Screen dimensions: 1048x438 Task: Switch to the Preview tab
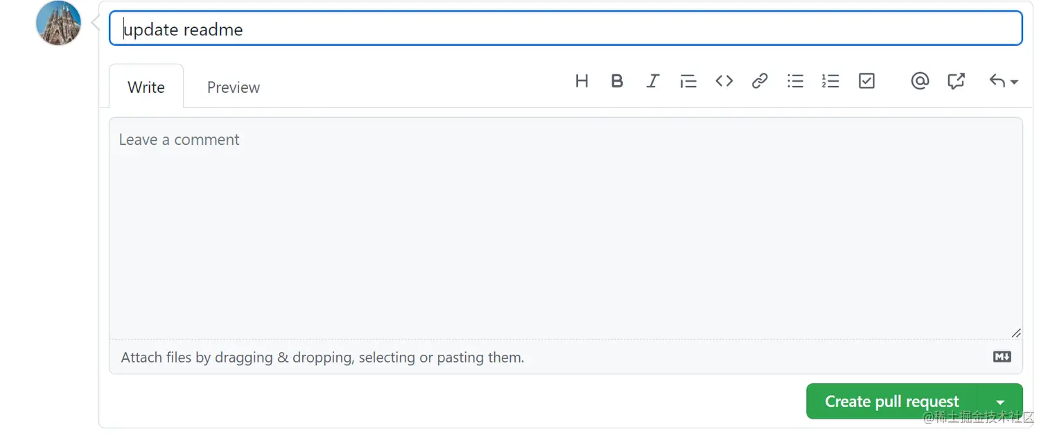[234, 87]
